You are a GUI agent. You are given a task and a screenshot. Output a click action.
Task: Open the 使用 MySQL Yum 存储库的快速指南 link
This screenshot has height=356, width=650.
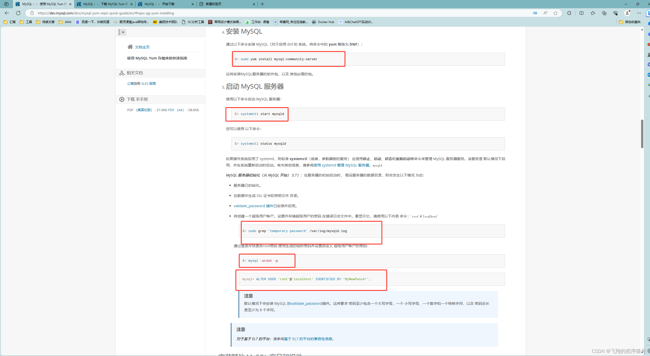[x=157, y=58]
